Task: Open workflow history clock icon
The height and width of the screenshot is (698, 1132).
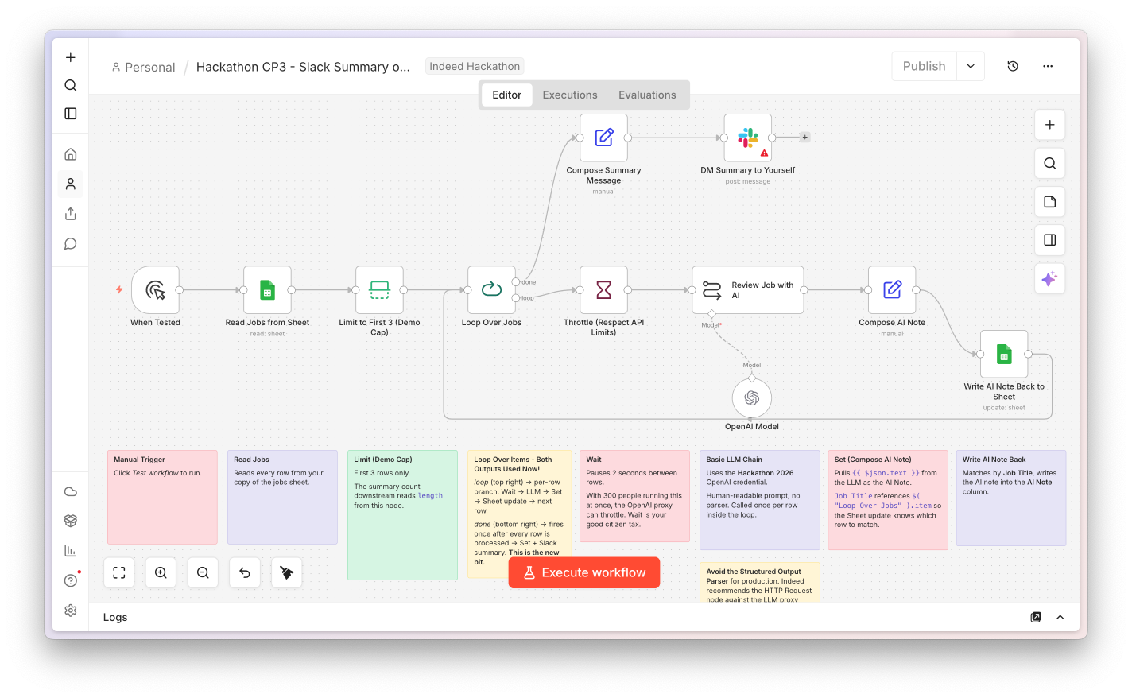Action: tap(1013, 66)
